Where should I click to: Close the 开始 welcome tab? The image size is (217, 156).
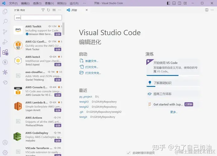(86, 10)
